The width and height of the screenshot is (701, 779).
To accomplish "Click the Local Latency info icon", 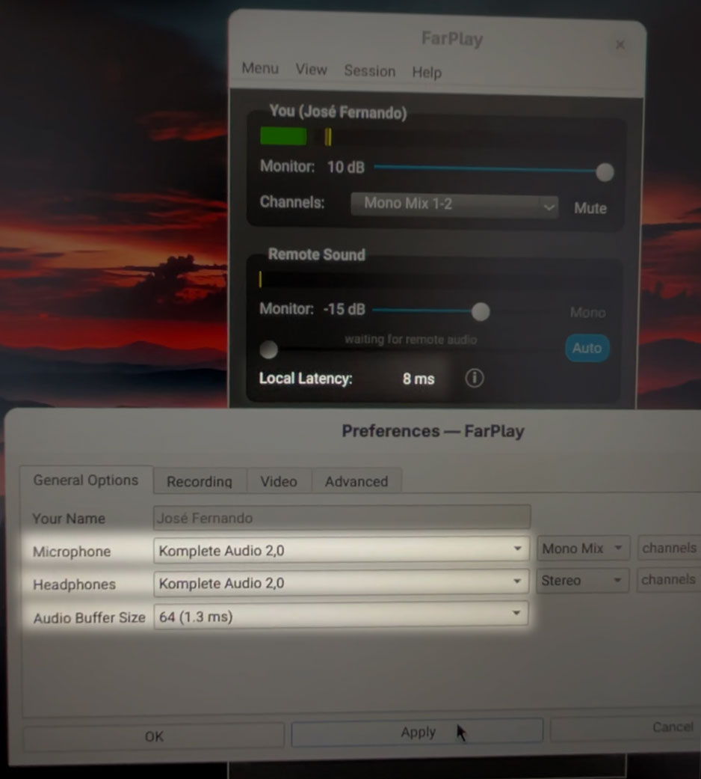I will 475,379.
